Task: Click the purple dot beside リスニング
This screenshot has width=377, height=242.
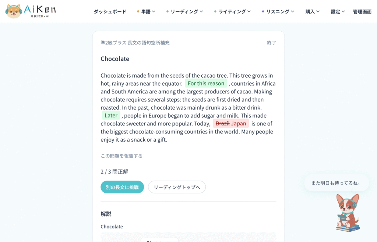Action: click(x=263, y=11)
